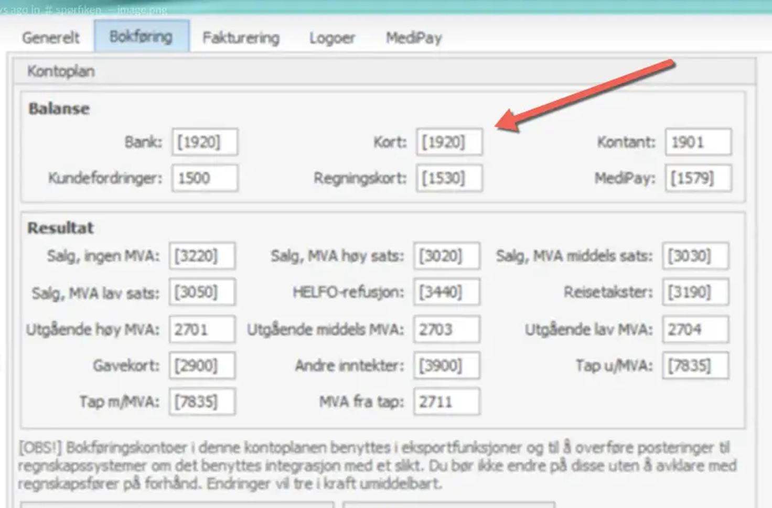Select the Tap u/MVA field showing [7835]

(695, 365)
